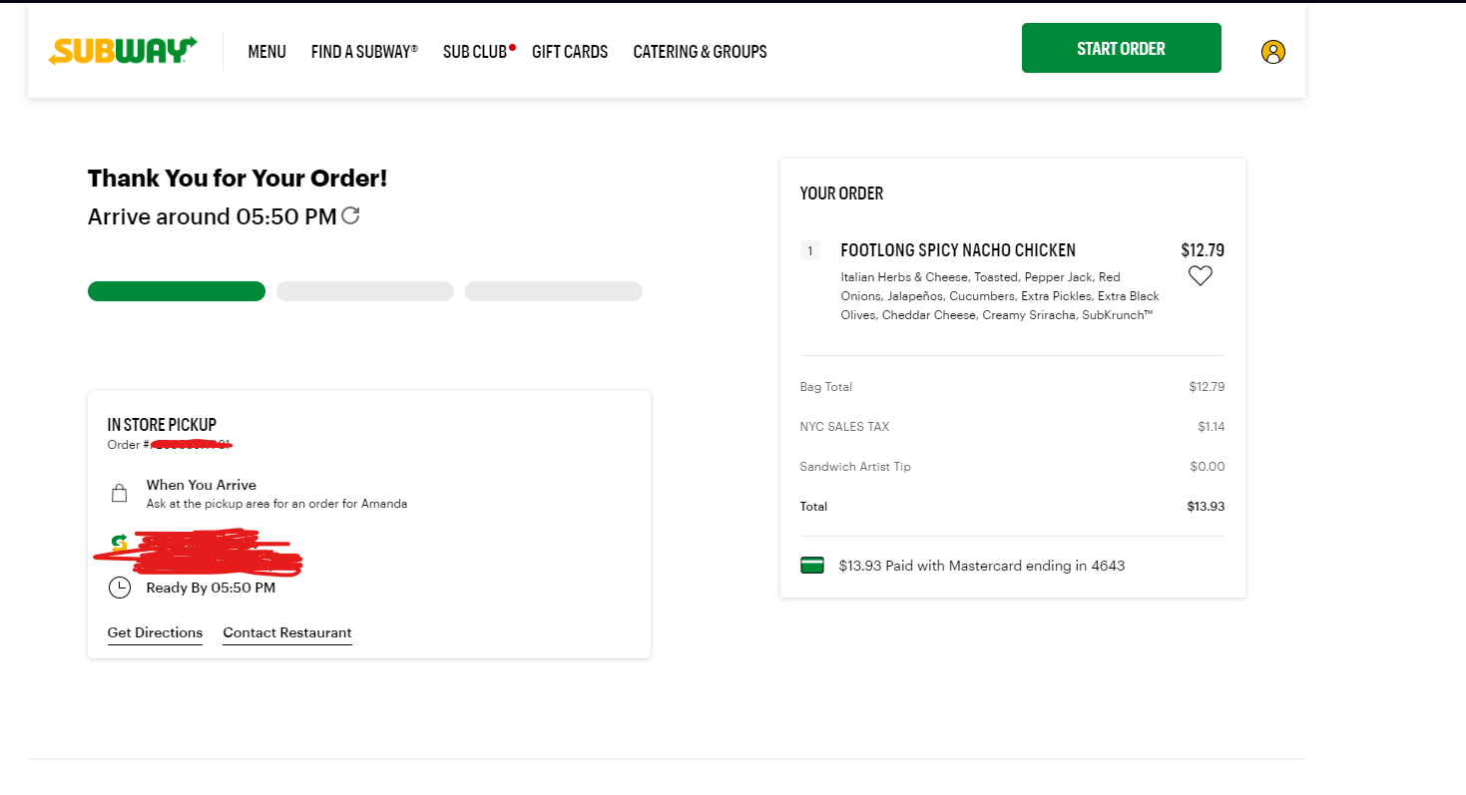
Task: Open the Menu navigation item
Action: coord(266,52)
